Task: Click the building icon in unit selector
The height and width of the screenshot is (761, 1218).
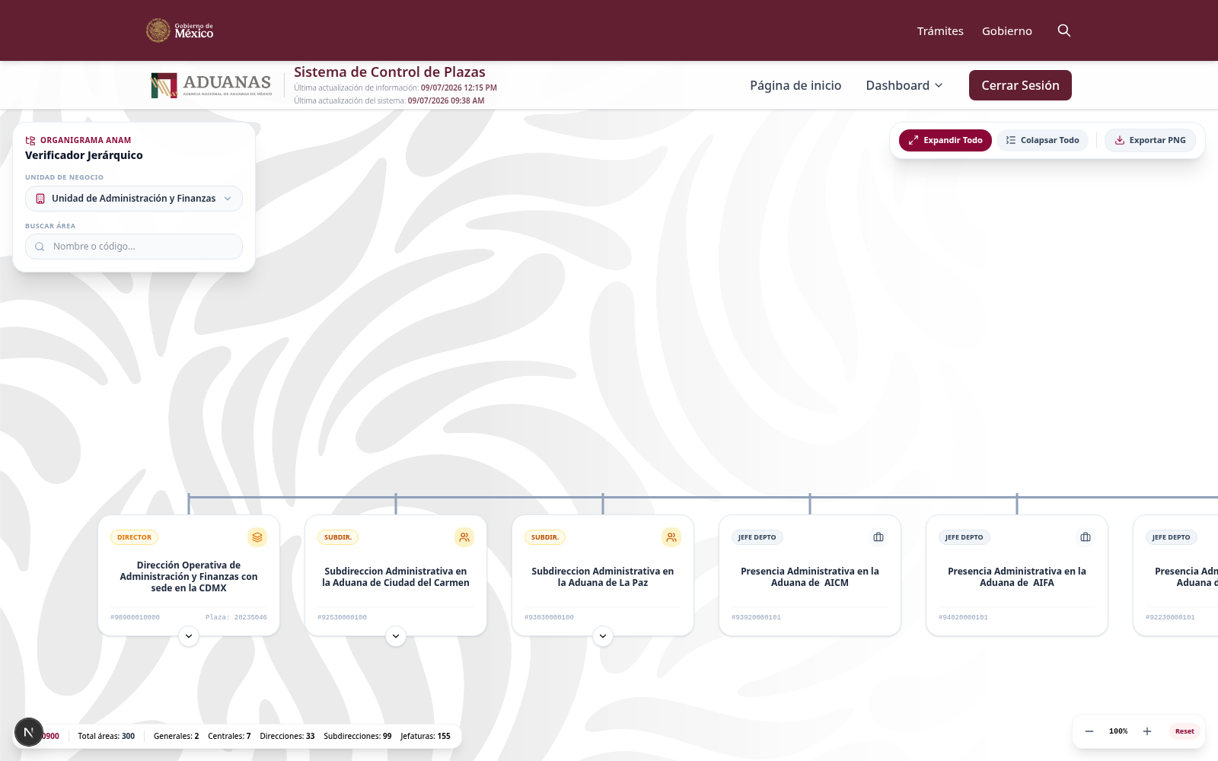Action: tap(40, 199)
